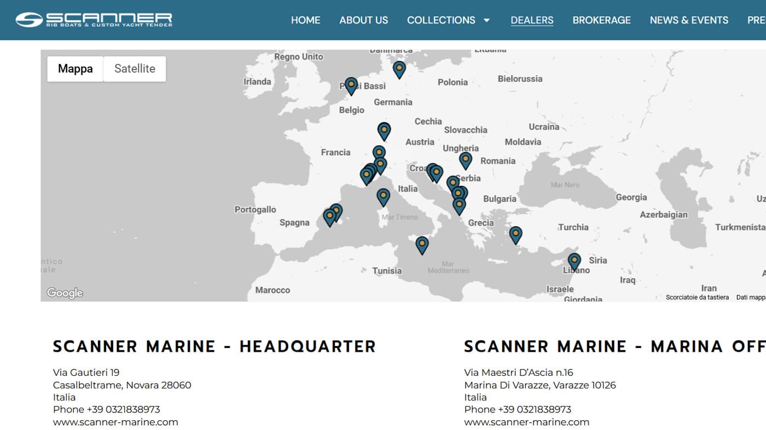Select the Mappa view option
The image size is (766, 430).
[x=75, y=68]
